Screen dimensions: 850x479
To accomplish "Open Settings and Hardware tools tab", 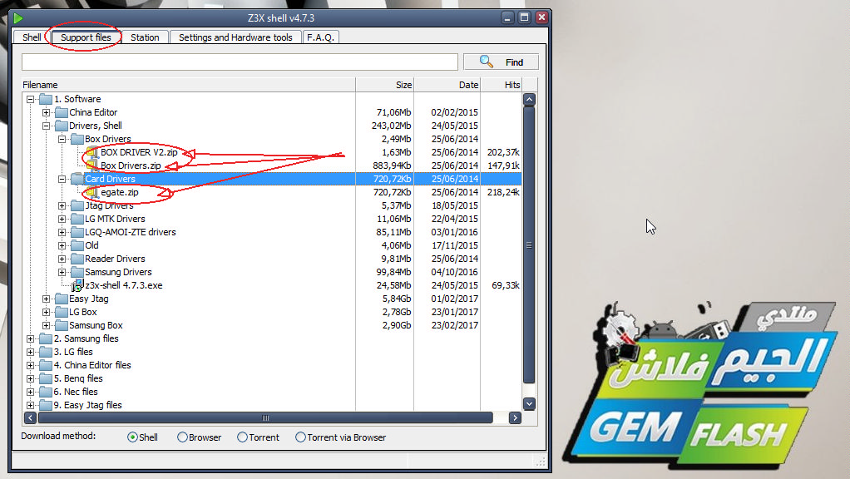I will click(x=235, y=37).
